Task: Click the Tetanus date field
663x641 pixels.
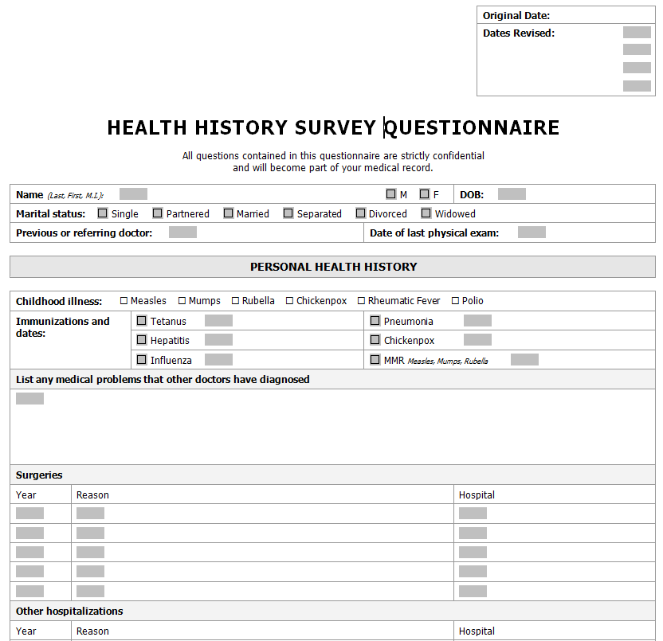Action: pyautogui.click(x=218, y=321)
